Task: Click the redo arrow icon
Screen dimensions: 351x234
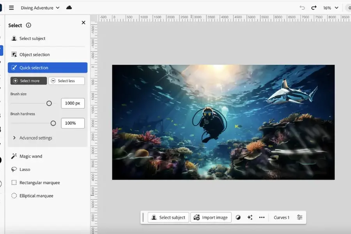Action: 314,8
